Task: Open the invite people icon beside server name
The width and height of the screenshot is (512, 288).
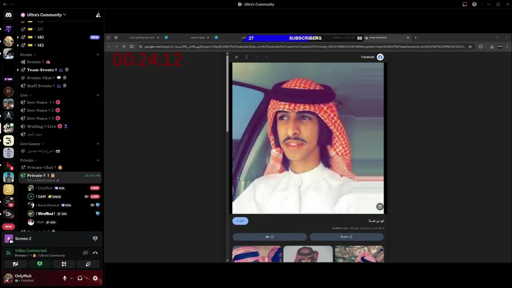Action: point(98,15)
